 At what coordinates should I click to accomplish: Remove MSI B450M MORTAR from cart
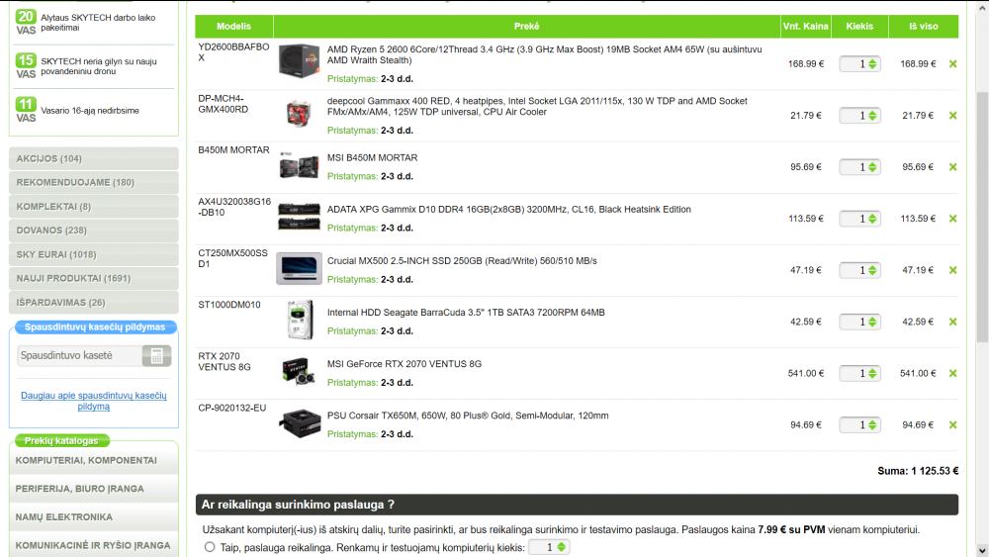(x=952, y=167)
